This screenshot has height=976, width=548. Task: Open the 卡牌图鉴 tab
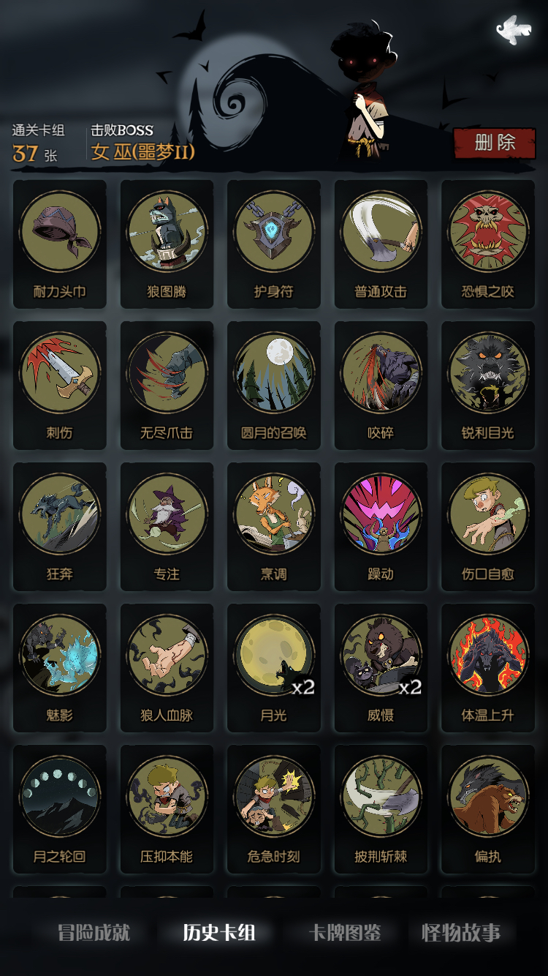pyautogui.click(x=345, y=933)
